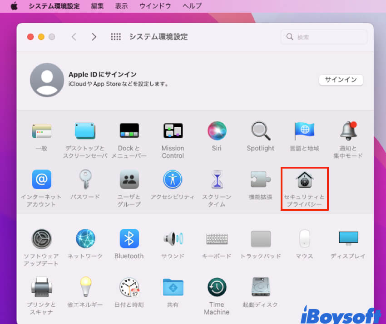Open the Apple menu
386x324 pixels.
click(14, 6)
